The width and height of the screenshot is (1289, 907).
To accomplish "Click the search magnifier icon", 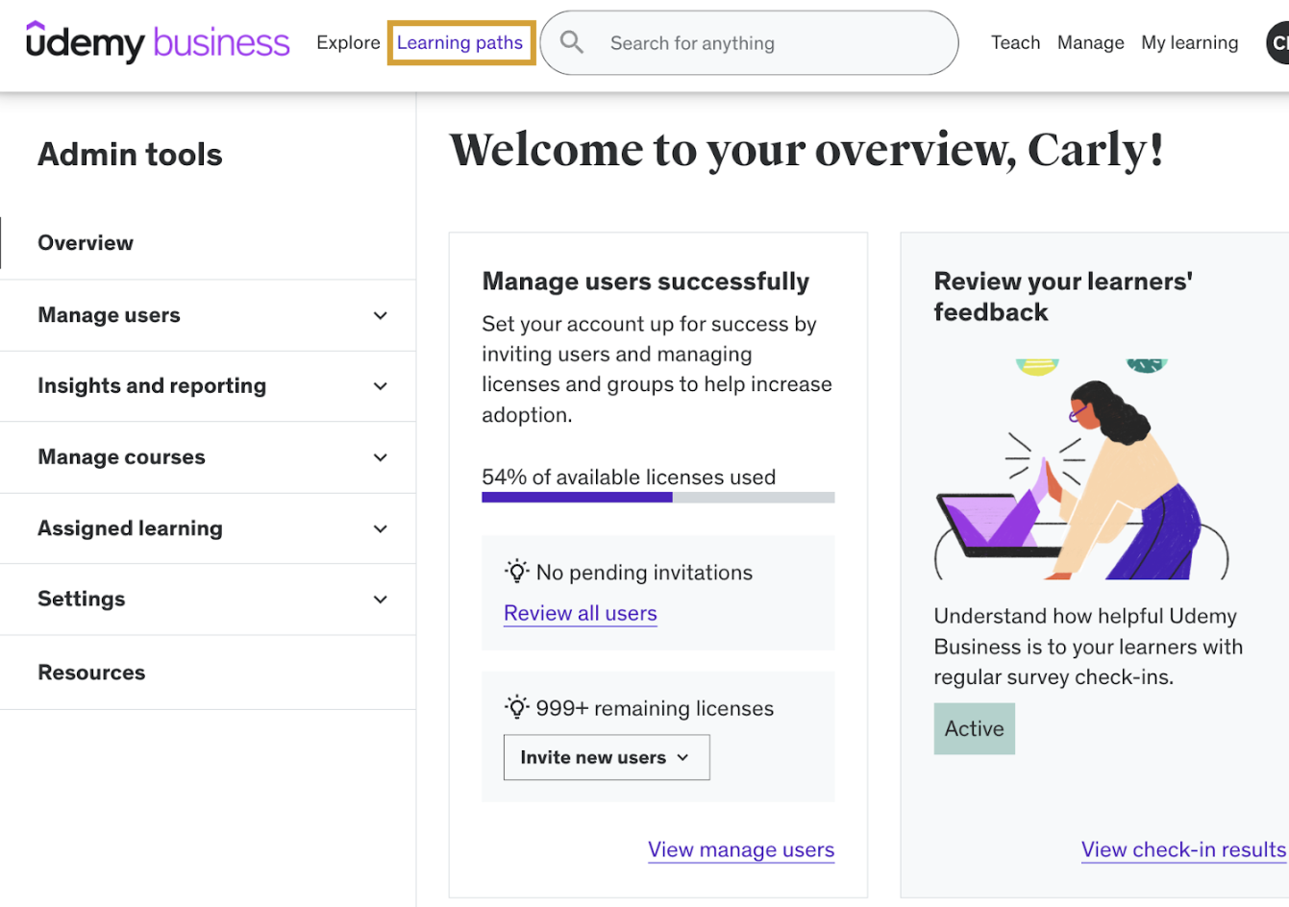I will [x=572, y=42].
